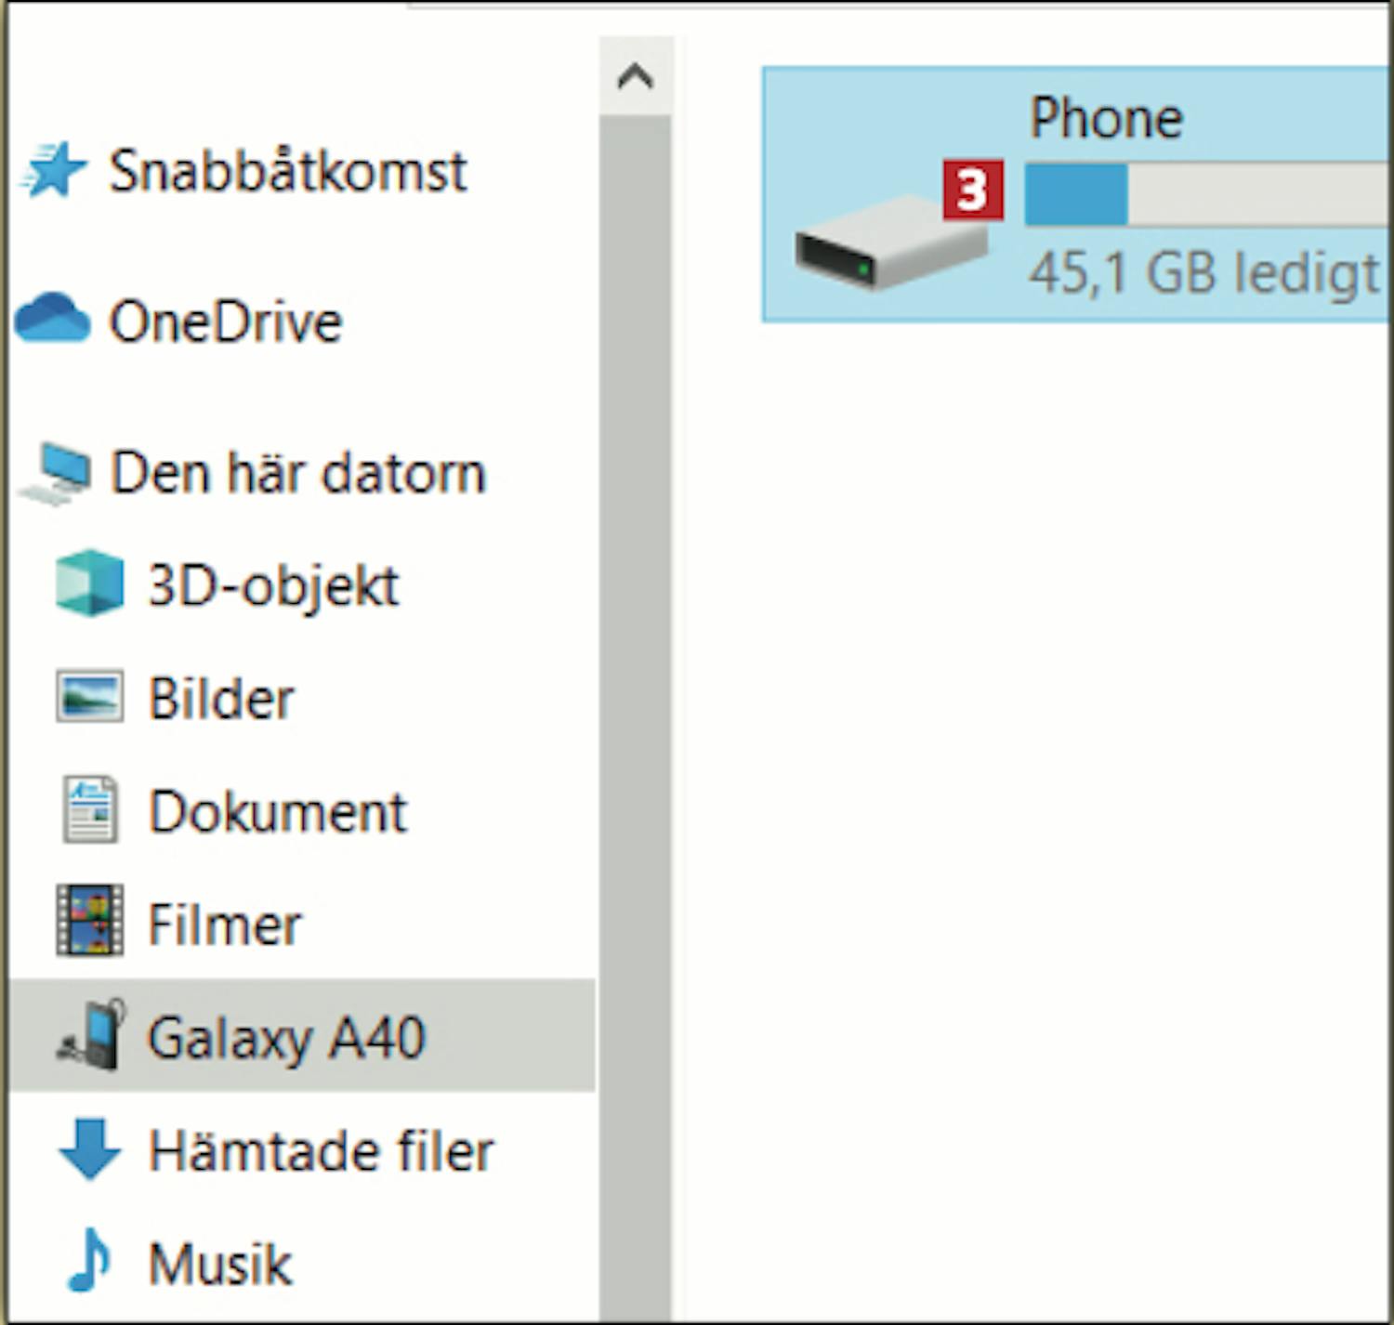This screenshot has height=1325, width=1394.
Task: Click the red number 3 marker
Action: click(x=973, y=190)
